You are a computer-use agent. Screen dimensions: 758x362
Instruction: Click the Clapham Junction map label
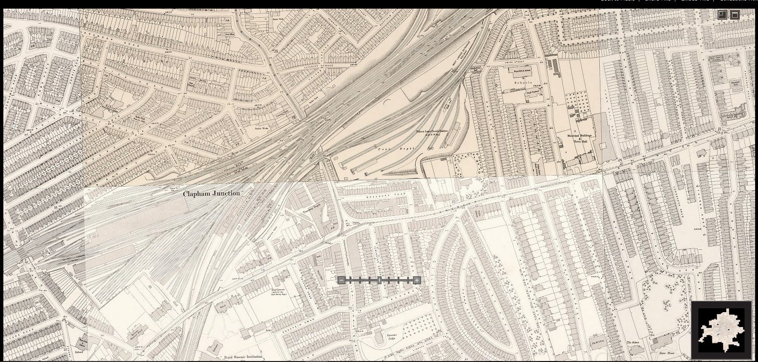[211, 194]
